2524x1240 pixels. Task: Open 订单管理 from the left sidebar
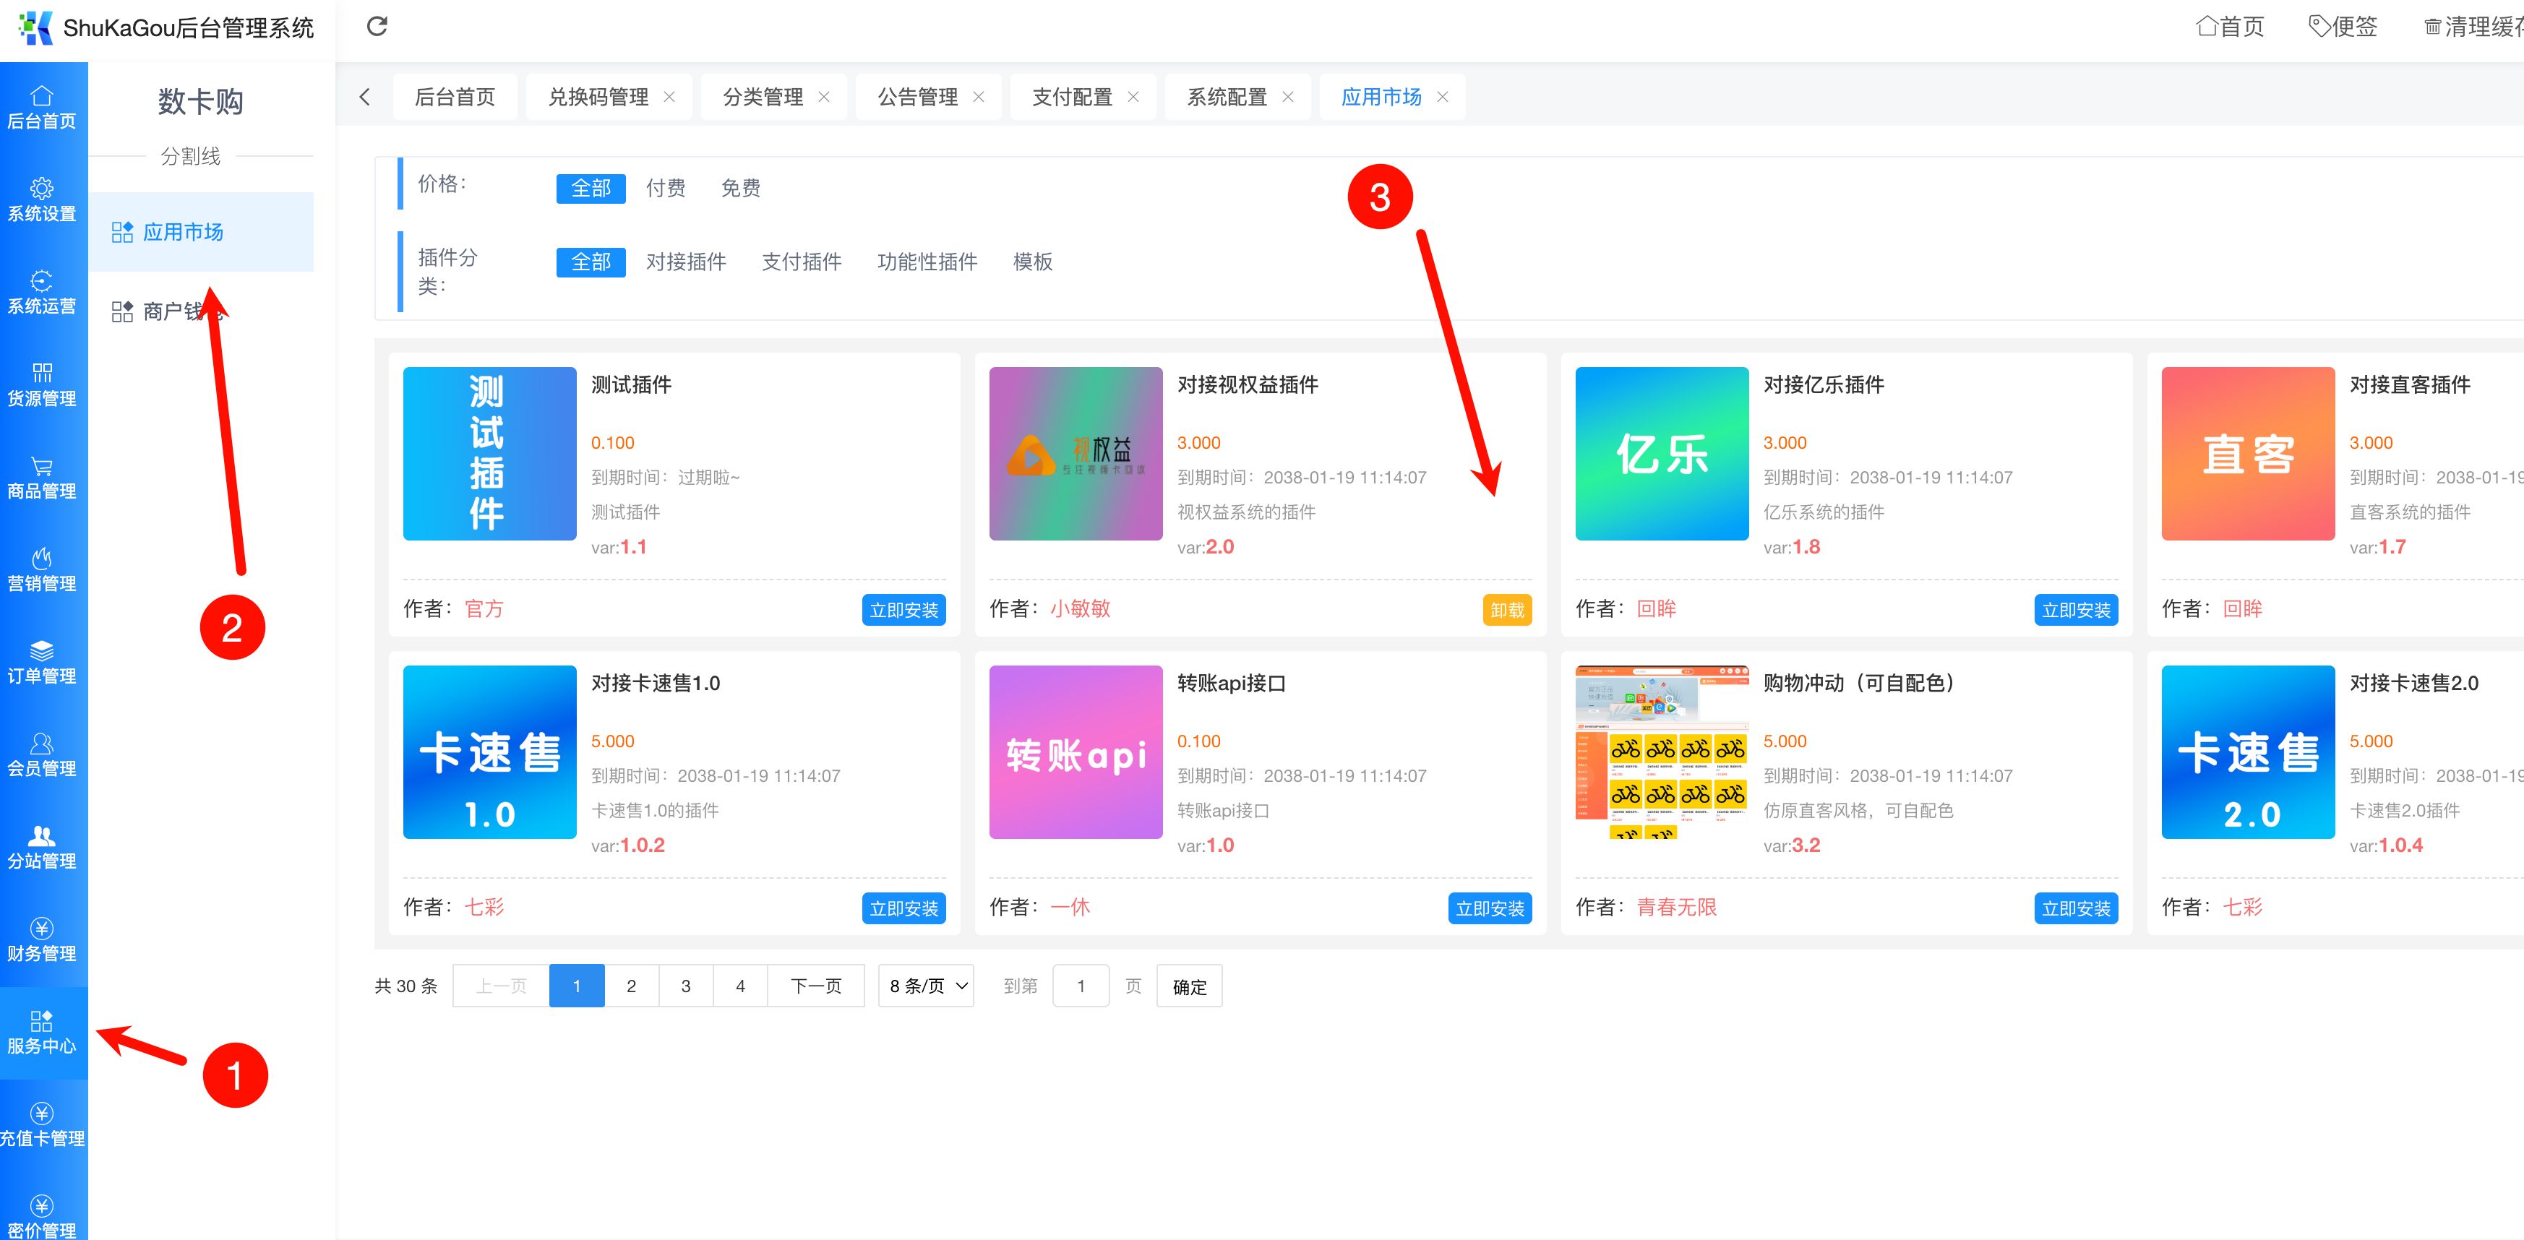[x=42, y=662]
